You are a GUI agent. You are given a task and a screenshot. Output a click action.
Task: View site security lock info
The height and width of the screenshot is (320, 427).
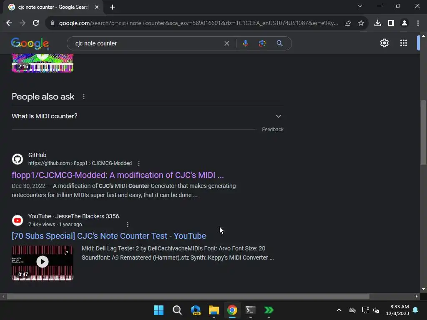click(53, 23)
